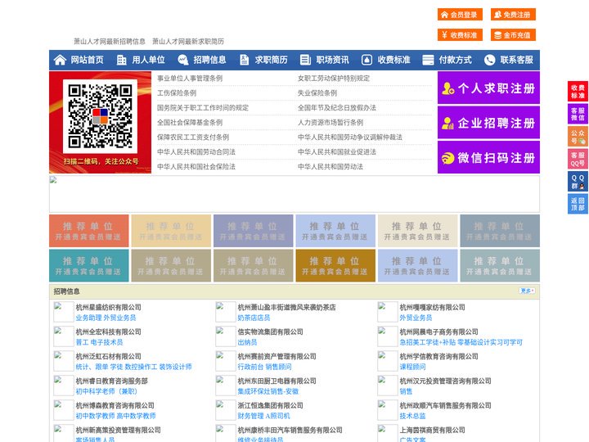The height and width of the screenshot is (442, 589).
Task: Open the 出纳员 job link
Action: point(248,342)
